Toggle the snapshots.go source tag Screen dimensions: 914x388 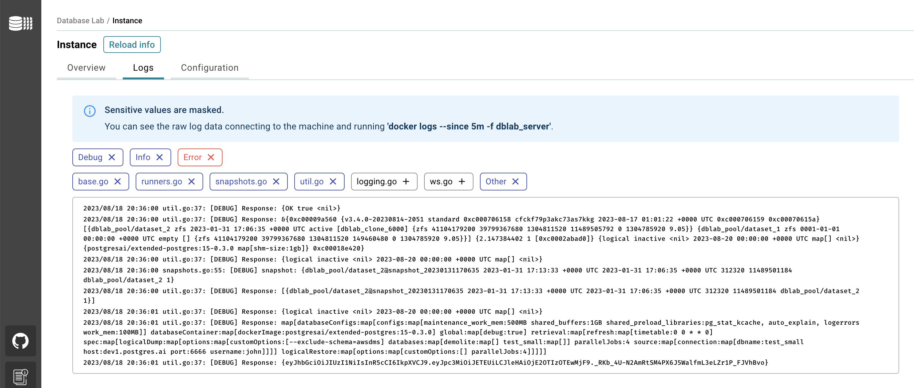(249, 182)
